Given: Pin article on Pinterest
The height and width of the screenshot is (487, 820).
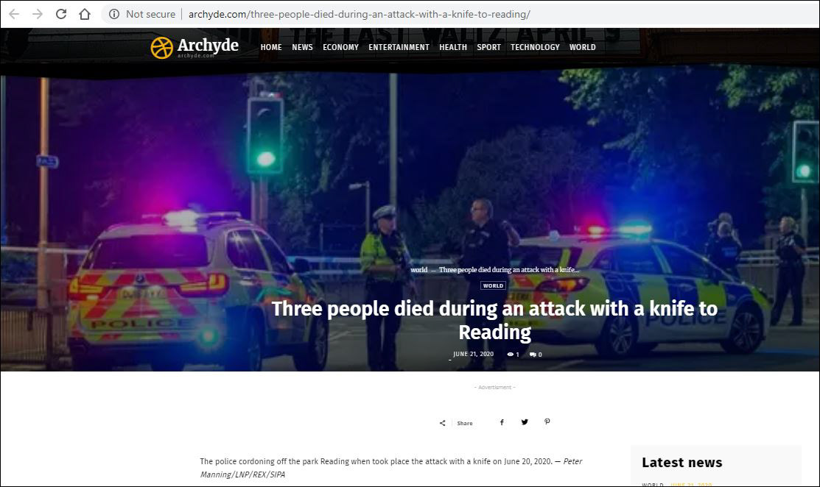Looking at the screenshot, I should coord(547,422).
